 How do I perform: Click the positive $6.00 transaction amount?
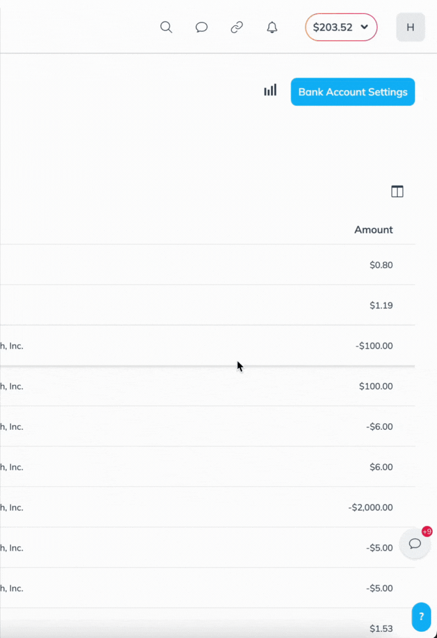click(x=381, y=467)
